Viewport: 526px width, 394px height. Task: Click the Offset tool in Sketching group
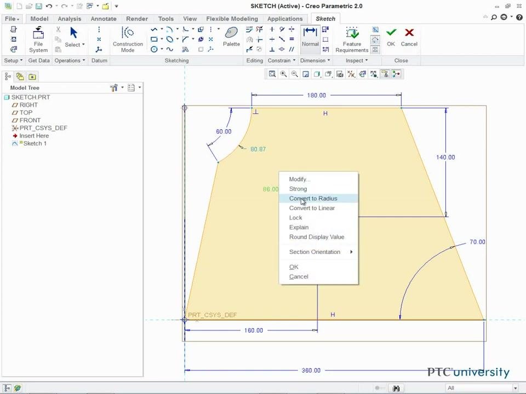[x=201, y=30]
